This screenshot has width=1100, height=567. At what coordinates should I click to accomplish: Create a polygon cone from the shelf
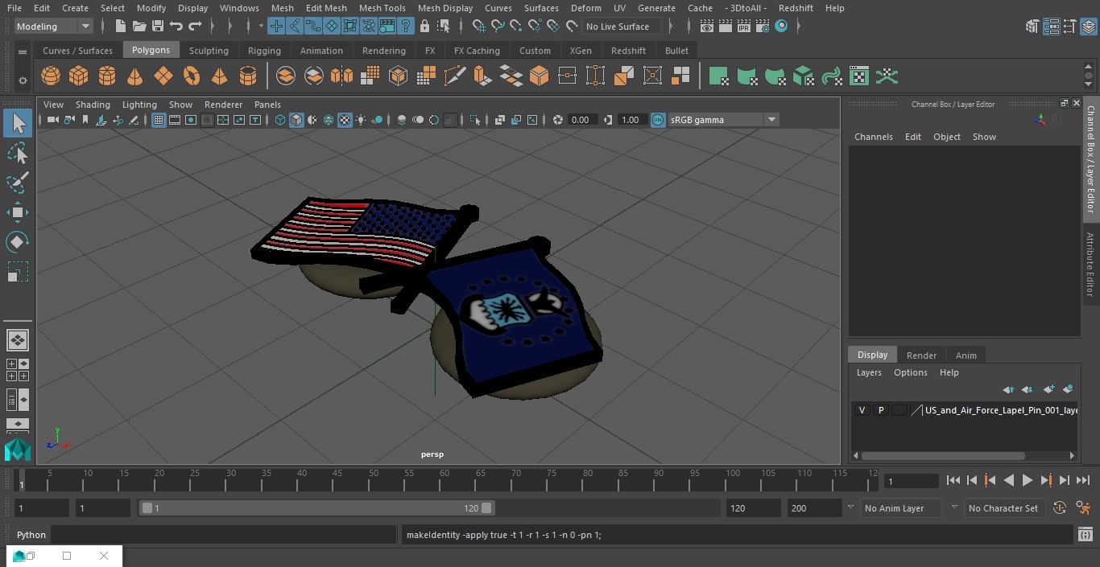click(135, 76)
